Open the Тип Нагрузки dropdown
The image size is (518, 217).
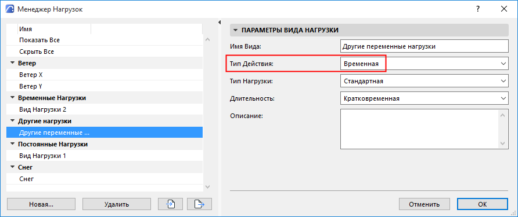pyautogui.click(x=424, y=80)
